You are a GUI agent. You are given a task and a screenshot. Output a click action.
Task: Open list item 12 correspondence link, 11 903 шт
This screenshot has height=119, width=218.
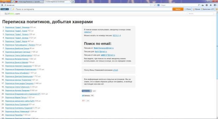(18, 66)
